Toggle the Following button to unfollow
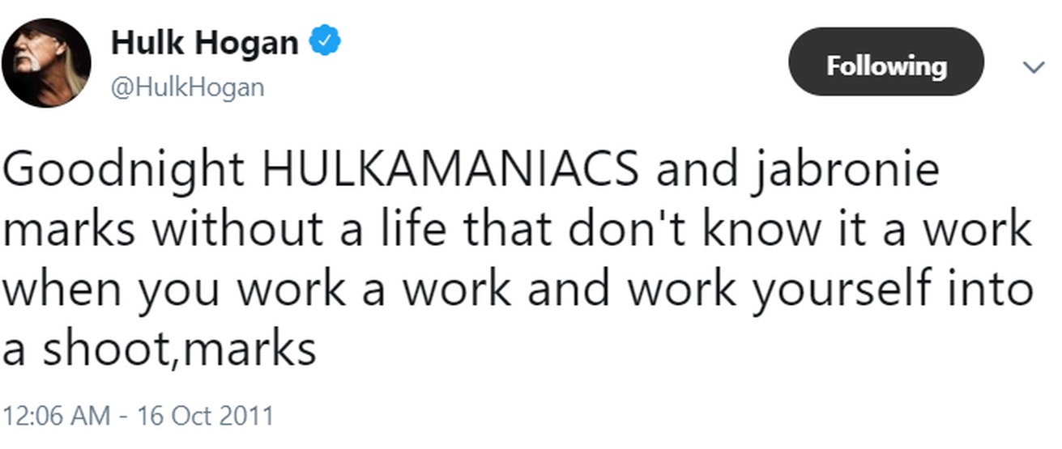This screenshot has width=1062, height=449. tap(886, 62)
